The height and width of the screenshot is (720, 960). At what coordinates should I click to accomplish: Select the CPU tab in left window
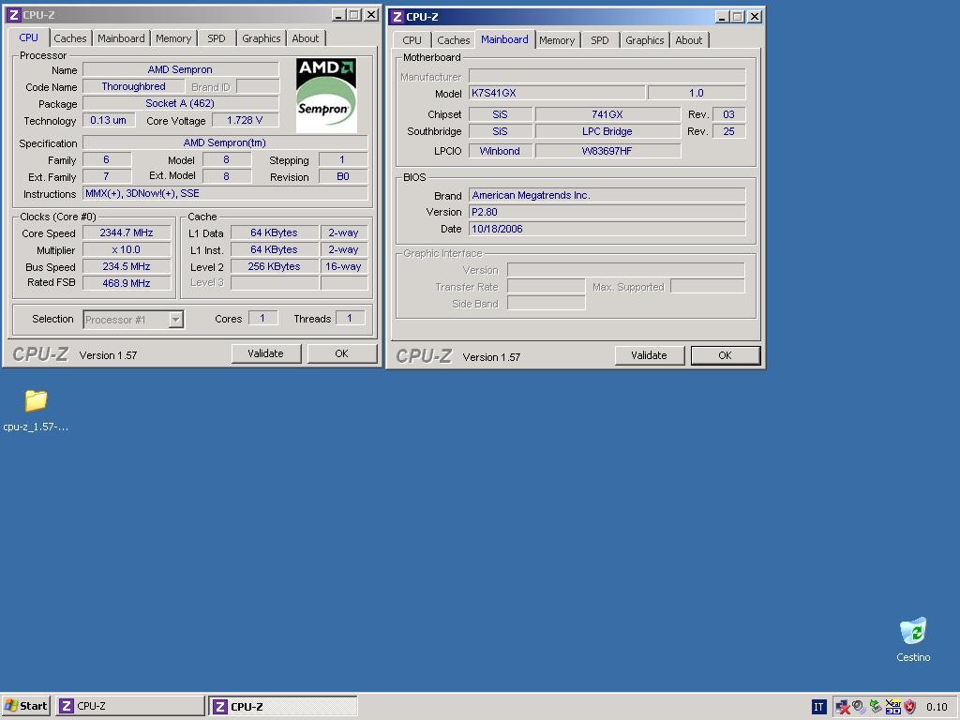click(x=28, y=37)
